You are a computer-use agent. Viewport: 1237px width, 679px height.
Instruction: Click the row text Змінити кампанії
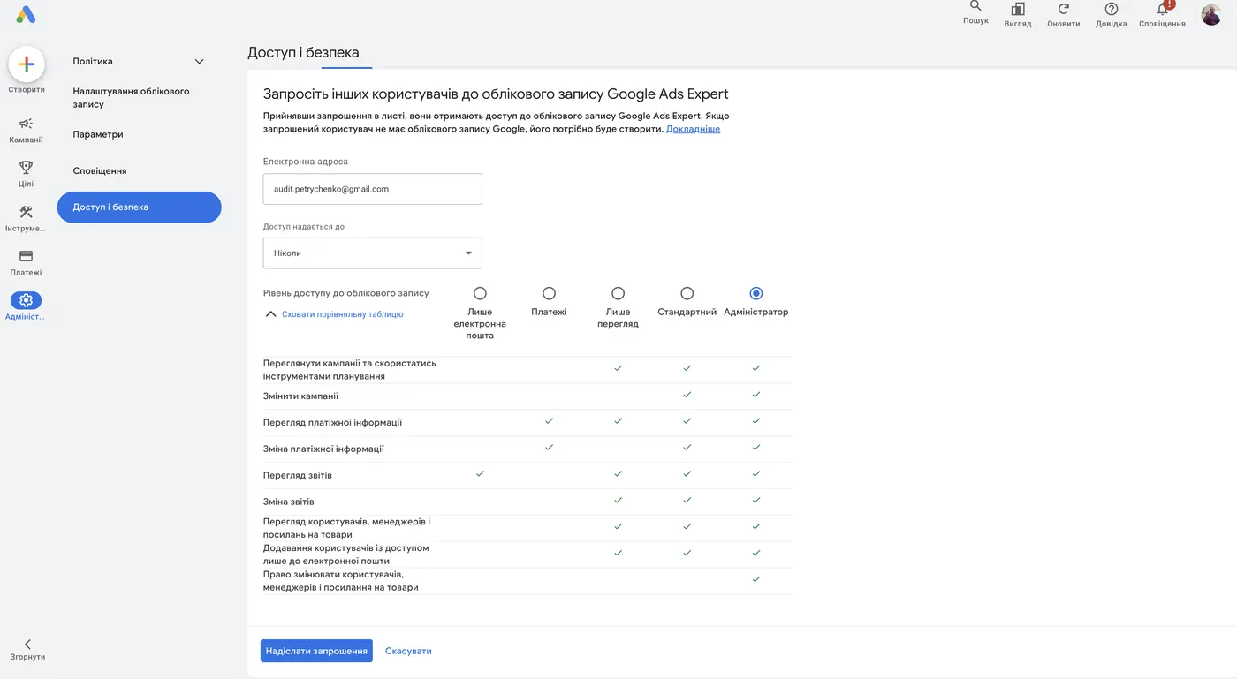(300, 396)
